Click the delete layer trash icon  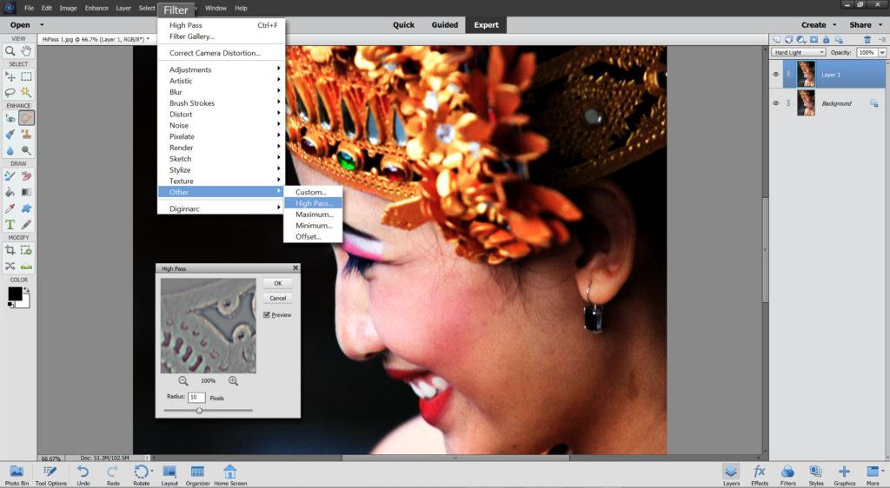[x=867, y=39]
